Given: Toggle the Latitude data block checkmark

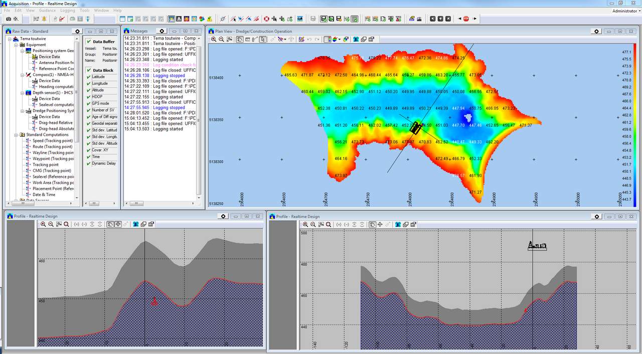Looking at the screenshot, I should [88, 77].
